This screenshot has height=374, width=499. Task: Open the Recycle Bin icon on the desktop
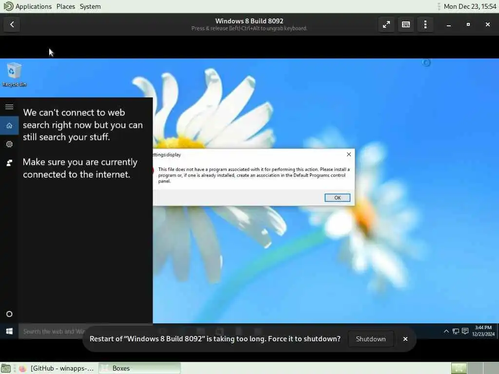click(14, 75)
